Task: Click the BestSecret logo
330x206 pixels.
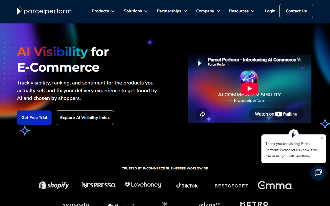Action: point(231,186)
